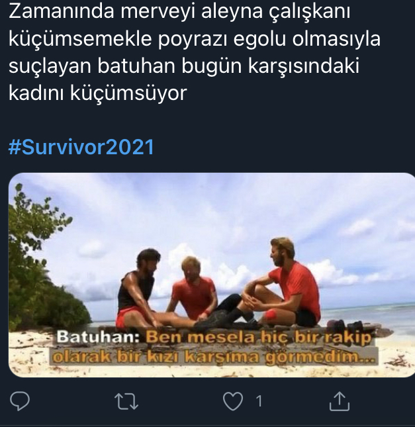The height and width of the screenshot is (427, 415).
Task: Open the #Survivor2021 hashtag link
Action: [81, 147]
